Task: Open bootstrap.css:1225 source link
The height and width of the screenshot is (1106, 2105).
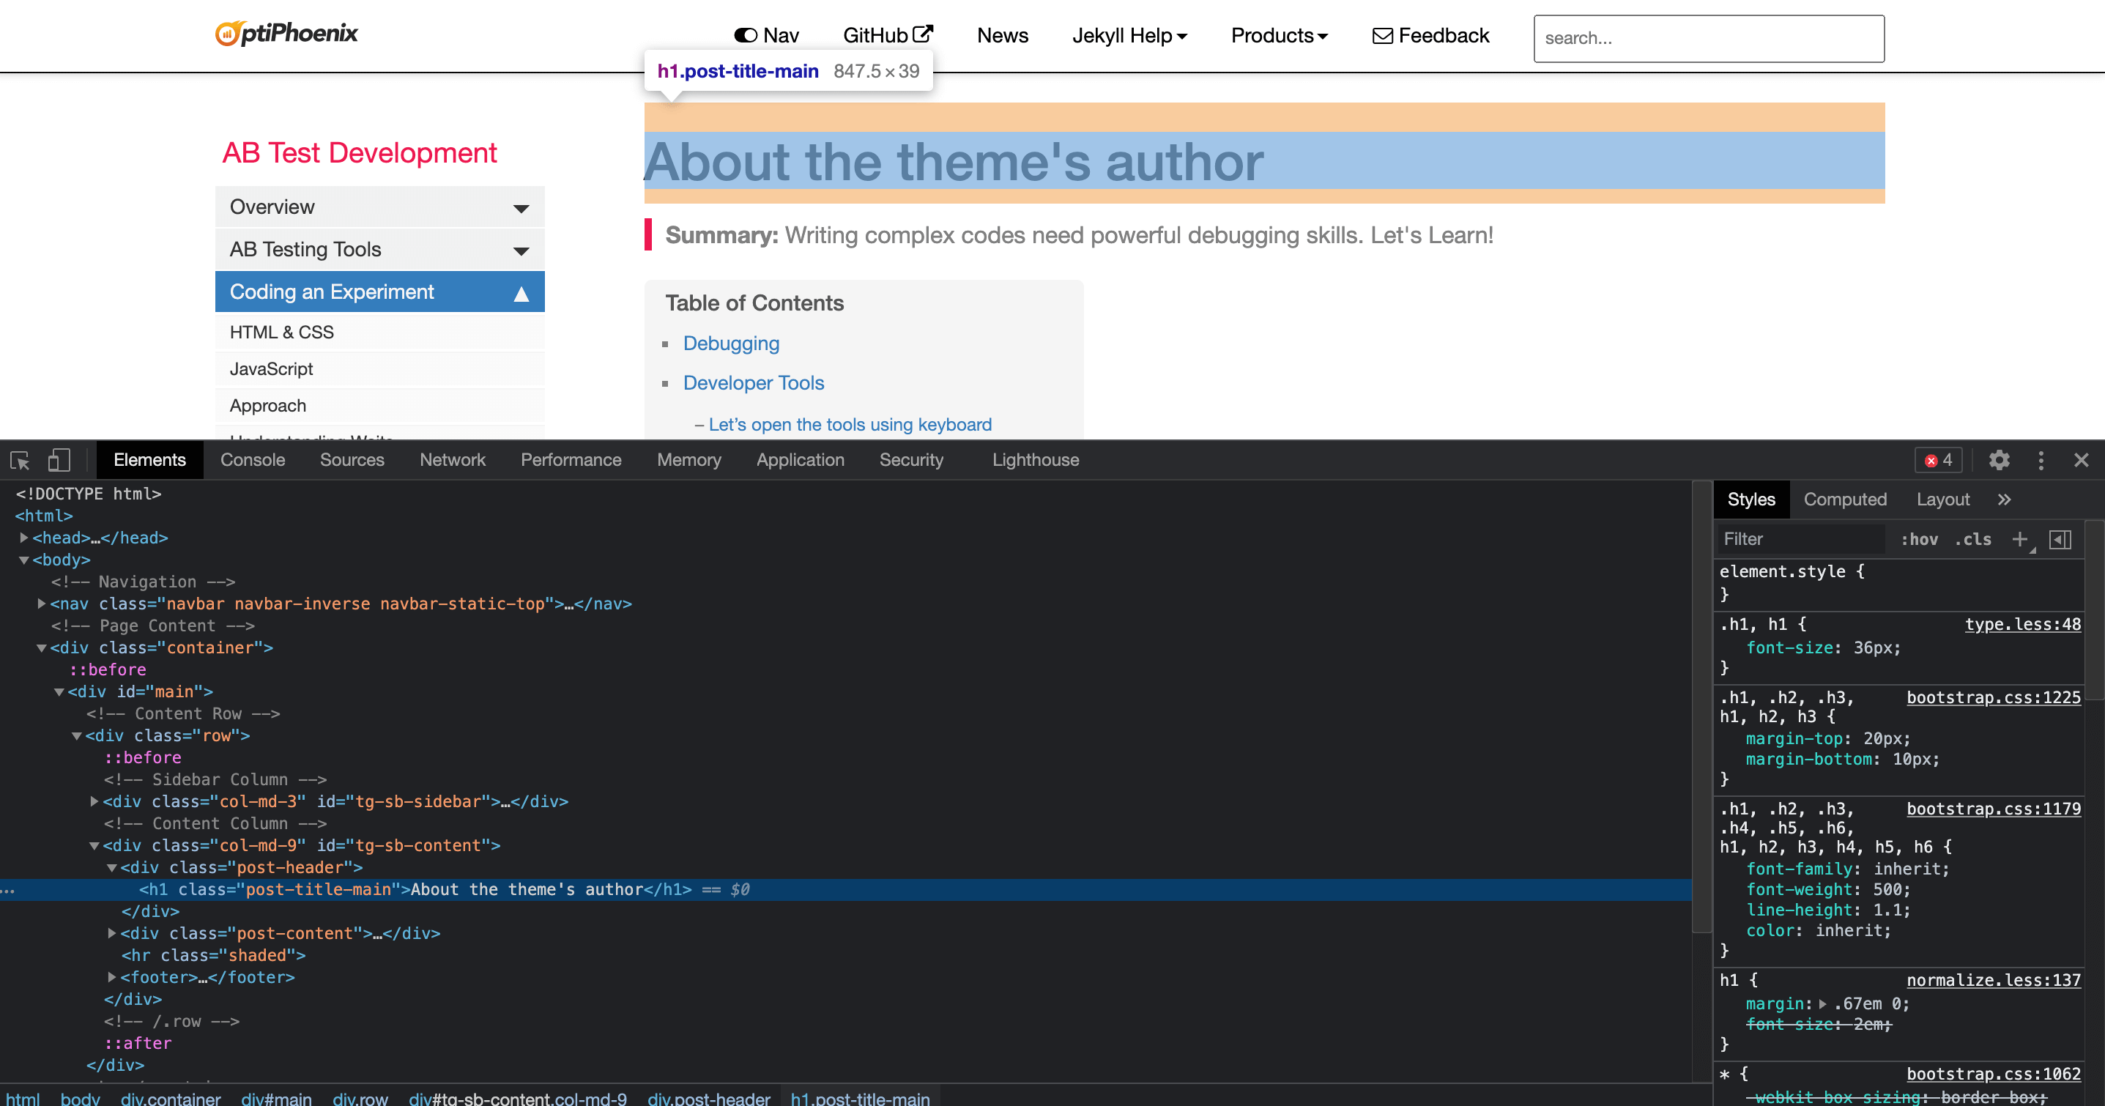Action: (x=1993, y=697)
